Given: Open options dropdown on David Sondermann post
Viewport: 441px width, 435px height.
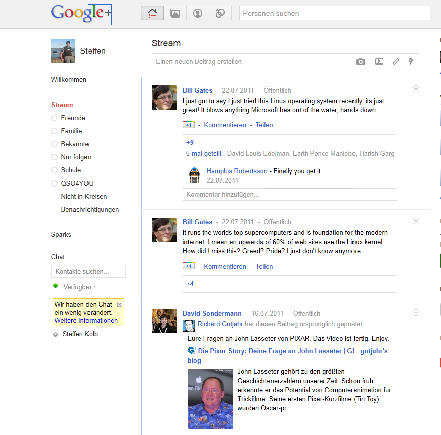Looking at the screenshot, I should (x=416, y=313).
